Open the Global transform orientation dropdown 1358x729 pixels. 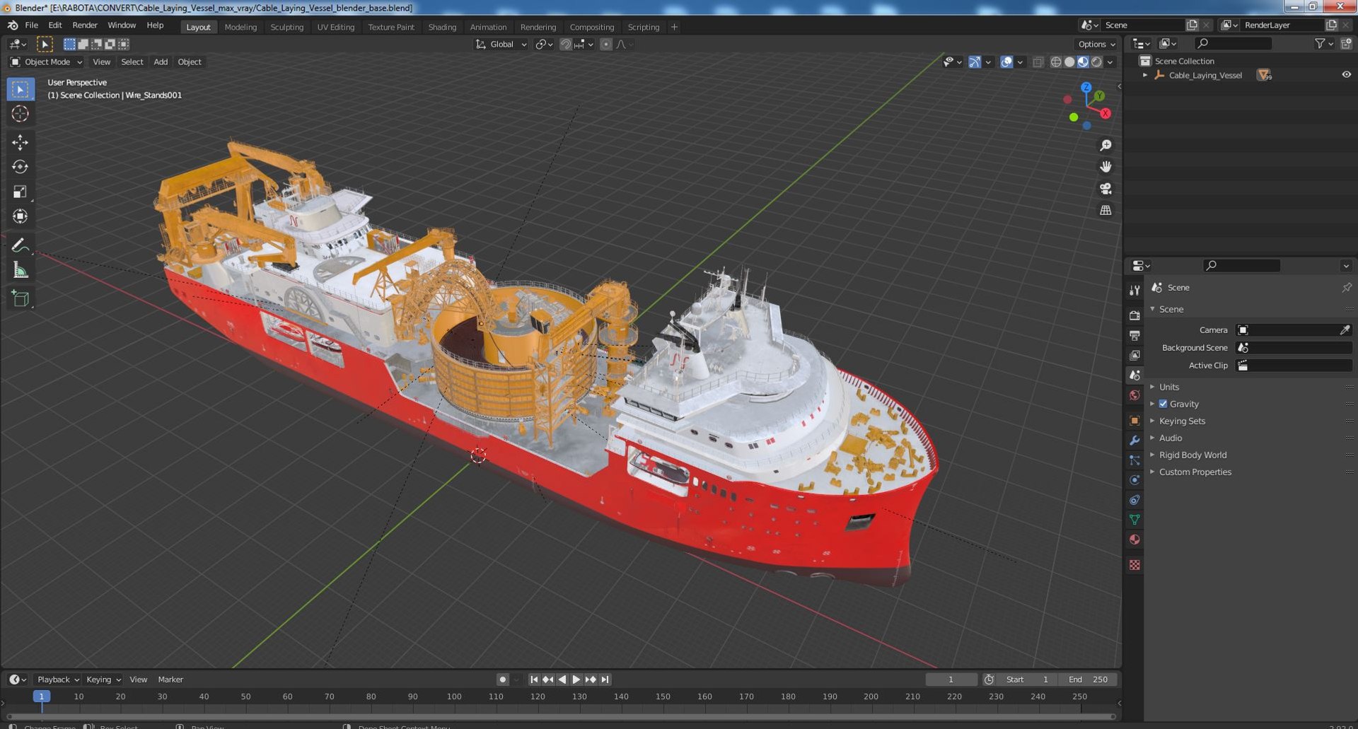[x=501, y=45]
